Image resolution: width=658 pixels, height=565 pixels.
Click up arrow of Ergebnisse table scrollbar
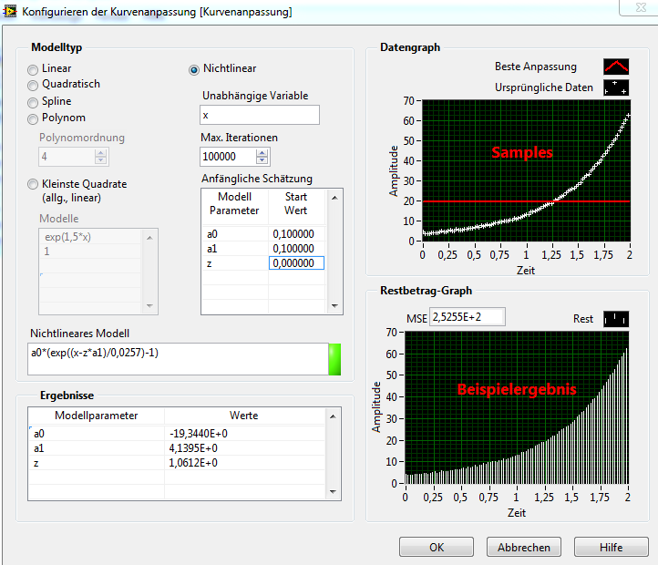pos(333,416)
